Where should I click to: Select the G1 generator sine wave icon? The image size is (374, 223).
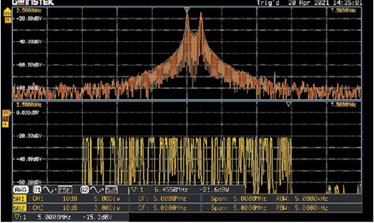coord(42,190)
